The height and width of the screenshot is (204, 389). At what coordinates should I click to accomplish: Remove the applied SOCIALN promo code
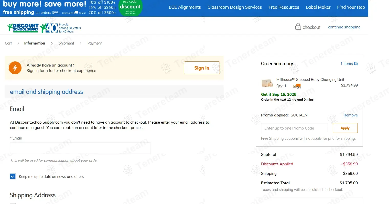(x=350, y=115)
